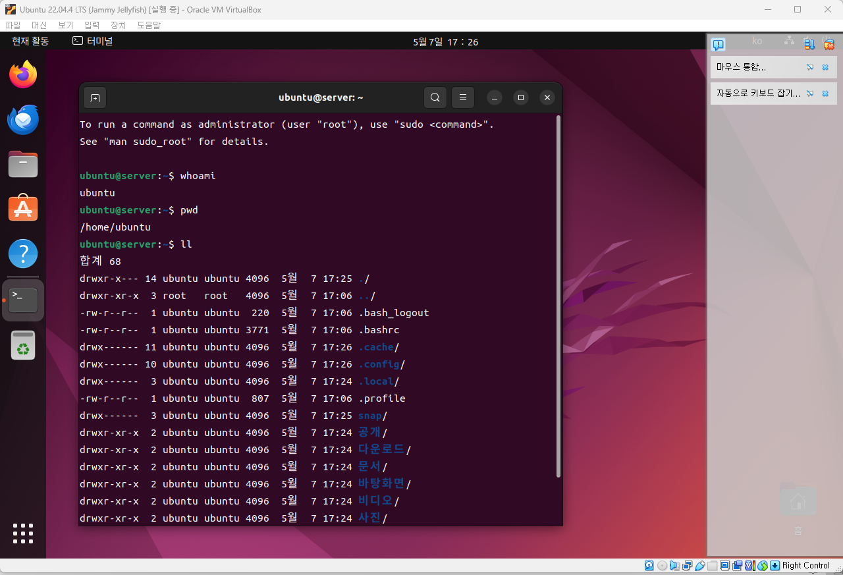Select the Right Control host key label
843x575 pixels.
(x=806, y=565)
